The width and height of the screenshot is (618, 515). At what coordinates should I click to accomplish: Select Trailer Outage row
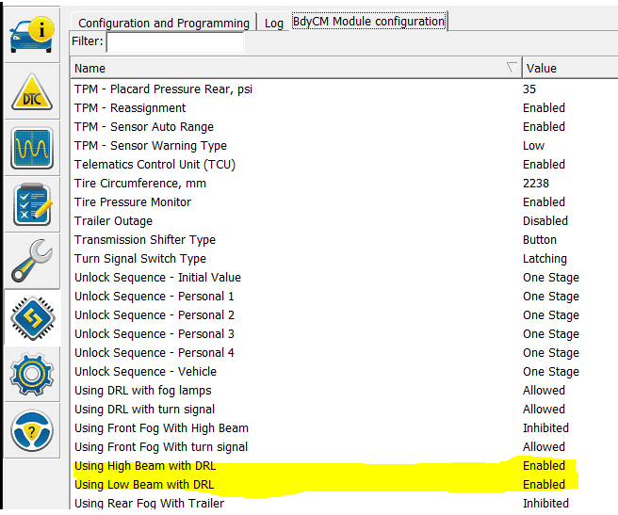coord(344,221)
